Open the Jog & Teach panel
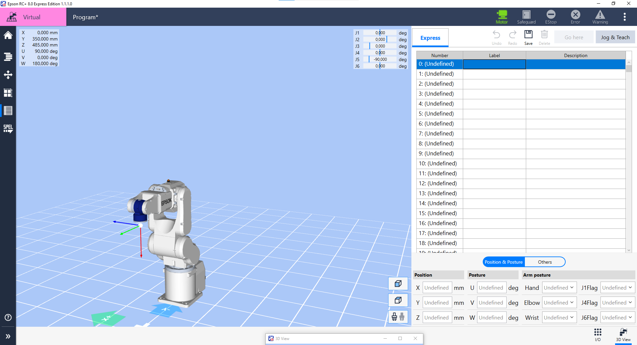This screenshot has height=345, width=637. coord(615,37)
